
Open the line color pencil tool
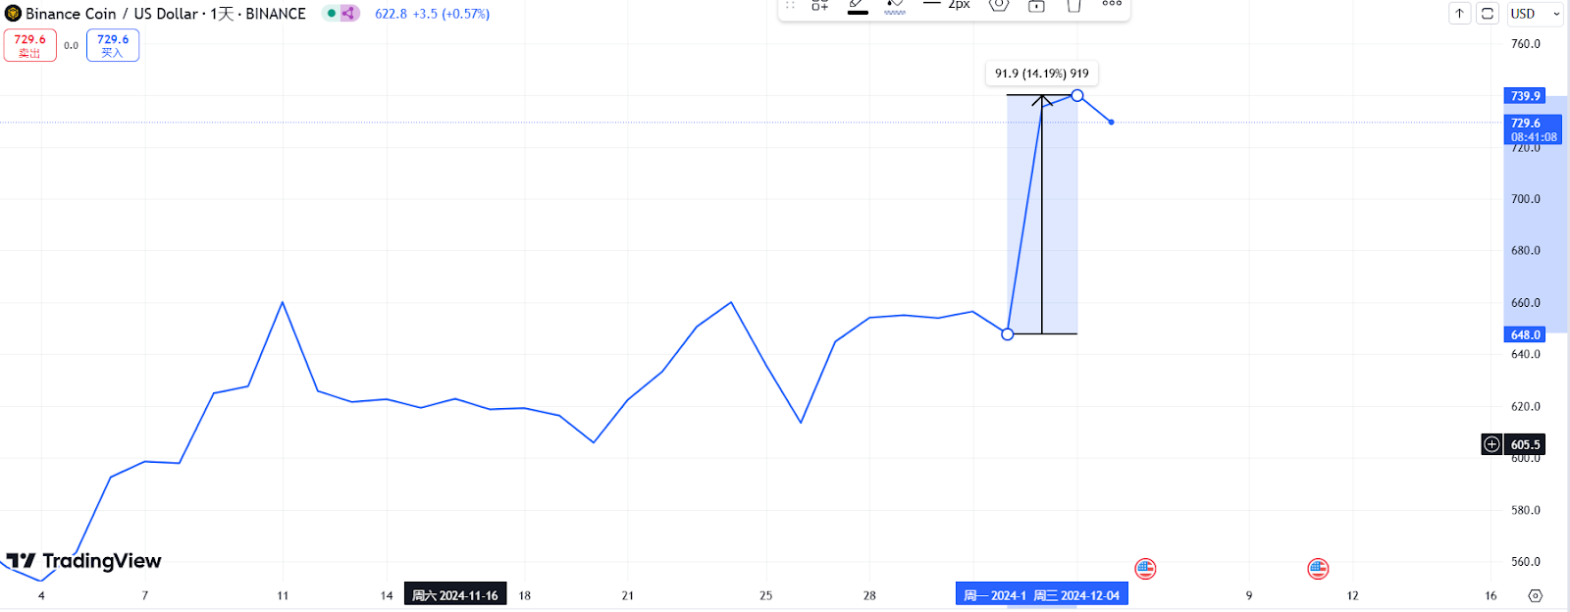858,6
